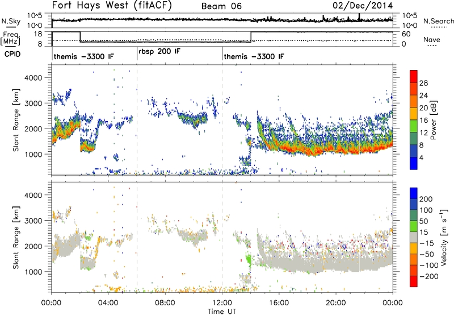The height and width of the screenshot is (315, 454).
Task: Click the '3000' tick on the power panel axis
Action: 33,103
